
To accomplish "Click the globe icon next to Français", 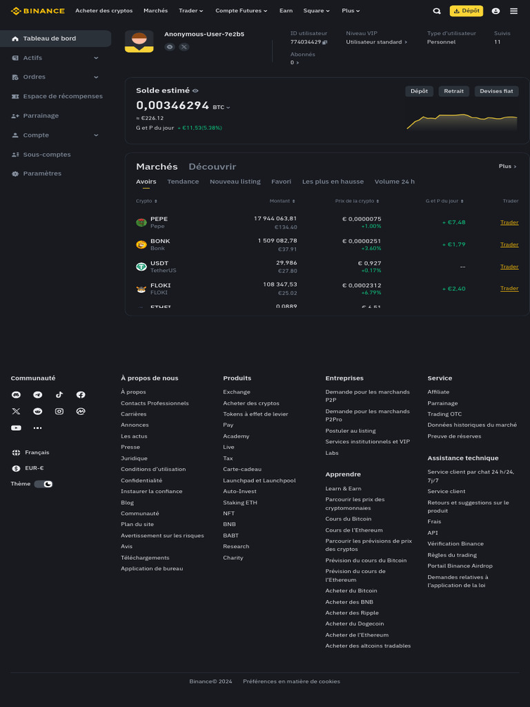I will click(17, 453).
